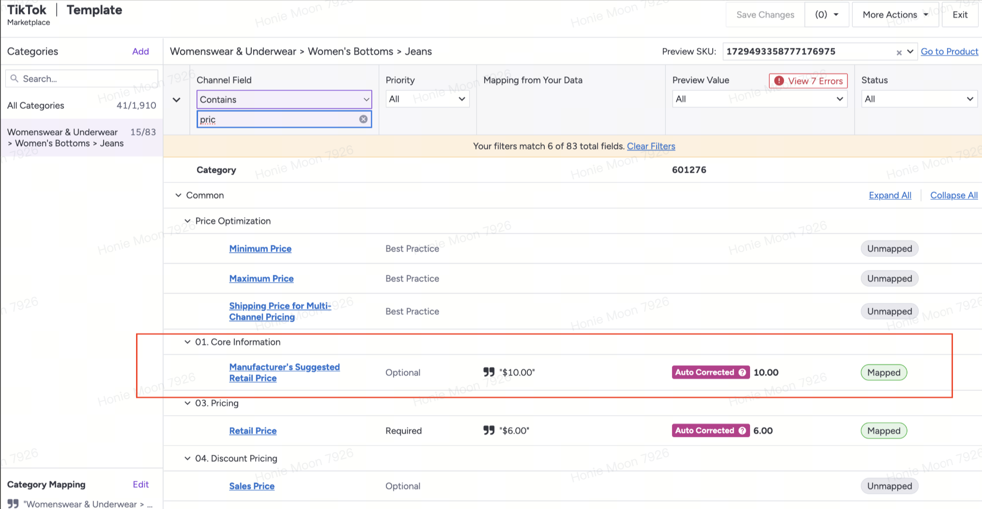Collapse the 03. Pricing section
The height and width of the screenshot is (509, 982).
click(x=187, y=403)
